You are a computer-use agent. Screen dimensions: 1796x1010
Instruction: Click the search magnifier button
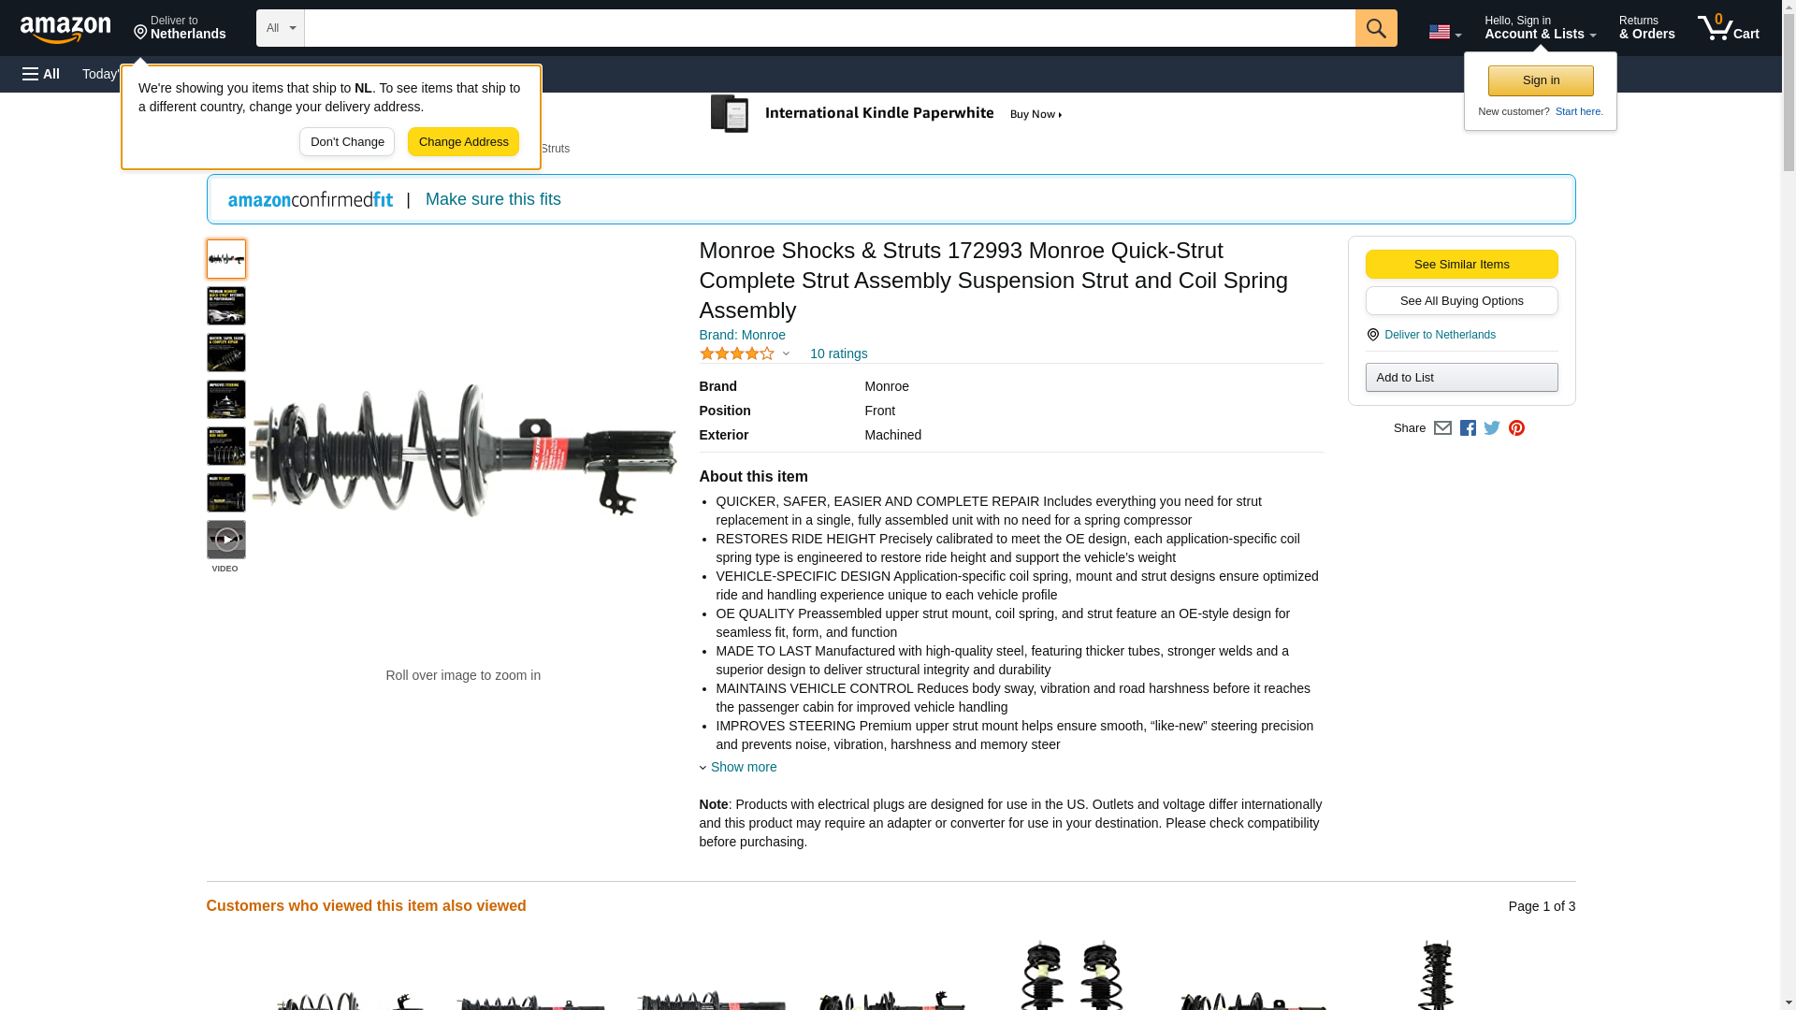[1375, 28]
